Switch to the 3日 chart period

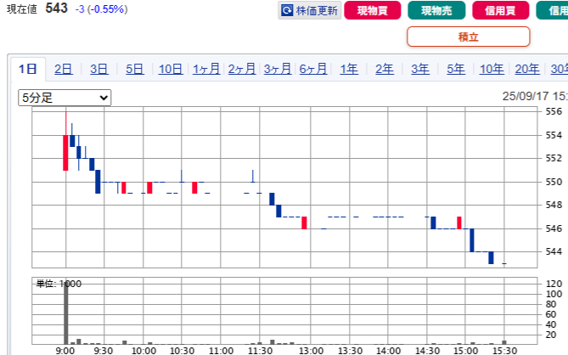(99, 69)
